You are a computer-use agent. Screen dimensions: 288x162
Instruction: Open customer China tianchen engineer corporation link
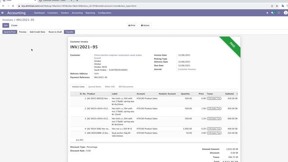[118, 57]
